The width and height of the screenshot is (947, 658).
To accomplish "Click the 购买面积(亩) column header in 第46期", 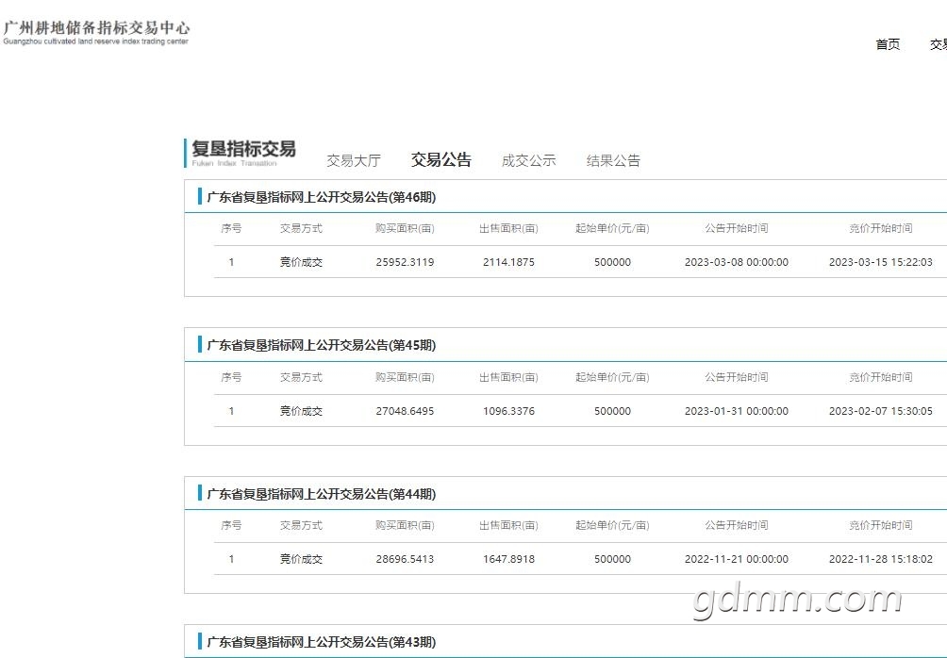I will point(405,228).
